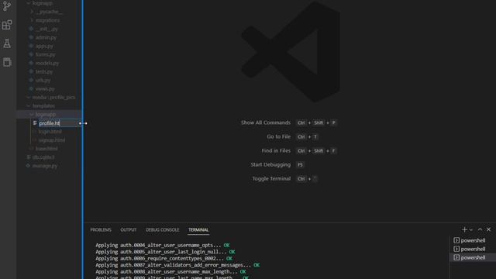Click terminal line auth.0008_alter_user_username_max_length
This screenshot has height=279, width=496.
coord(170,272)
